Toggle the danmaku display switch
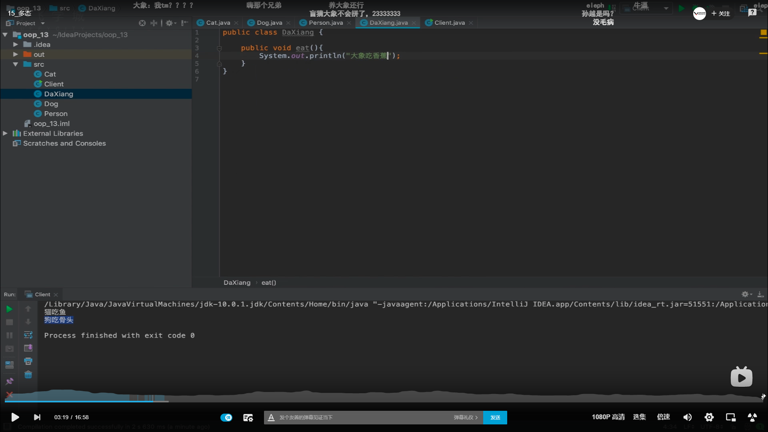The width and height of the screenshot is (768, 432). pyautogui.click(x=226, y=417)
